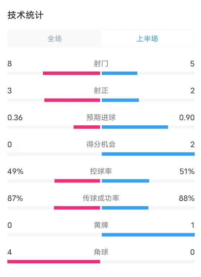Select the 得分机会 stat label
The image size is (201, 277).
101,144
